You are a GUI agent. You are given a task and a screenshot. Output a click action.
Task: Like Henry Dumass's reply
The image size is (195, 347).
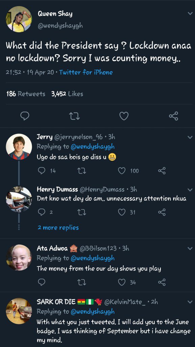pyautogui.click(x=122, y=212)
